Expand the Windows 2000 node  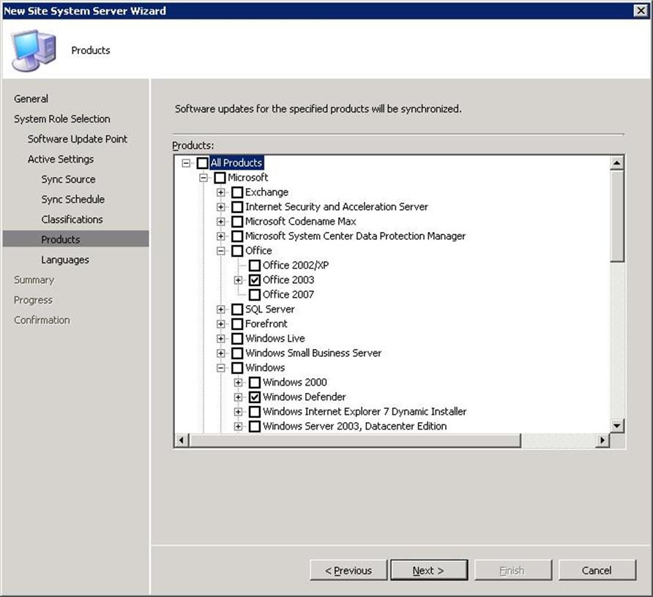[x=238, y=382]
